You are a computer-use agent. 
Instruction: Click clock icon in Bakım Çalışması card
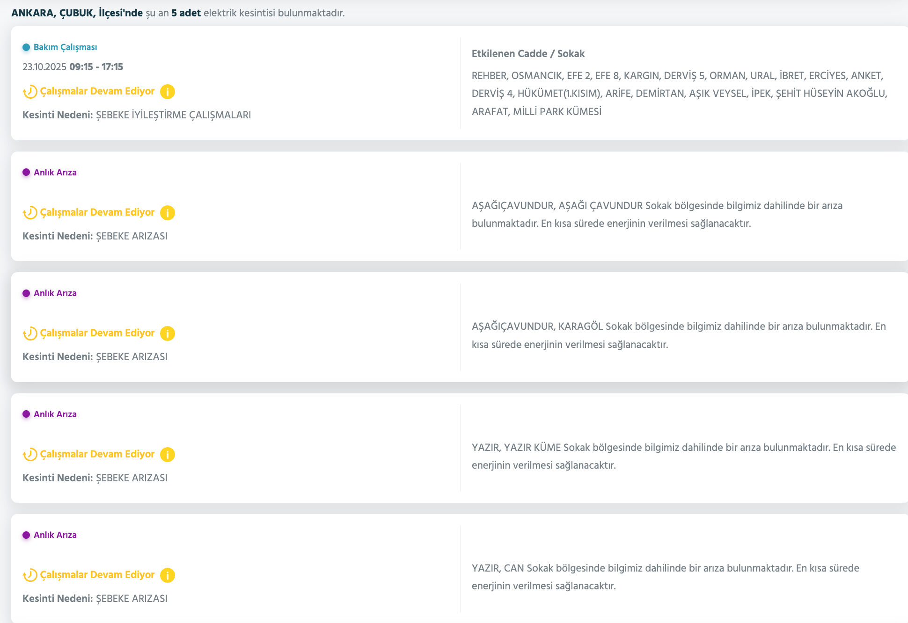click(30, 92)
